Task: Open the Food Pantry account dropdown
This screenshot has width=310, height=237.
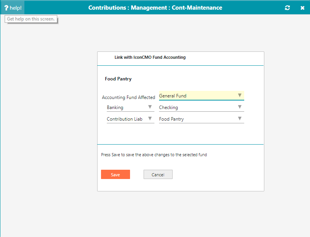Action: coord(202,119)
